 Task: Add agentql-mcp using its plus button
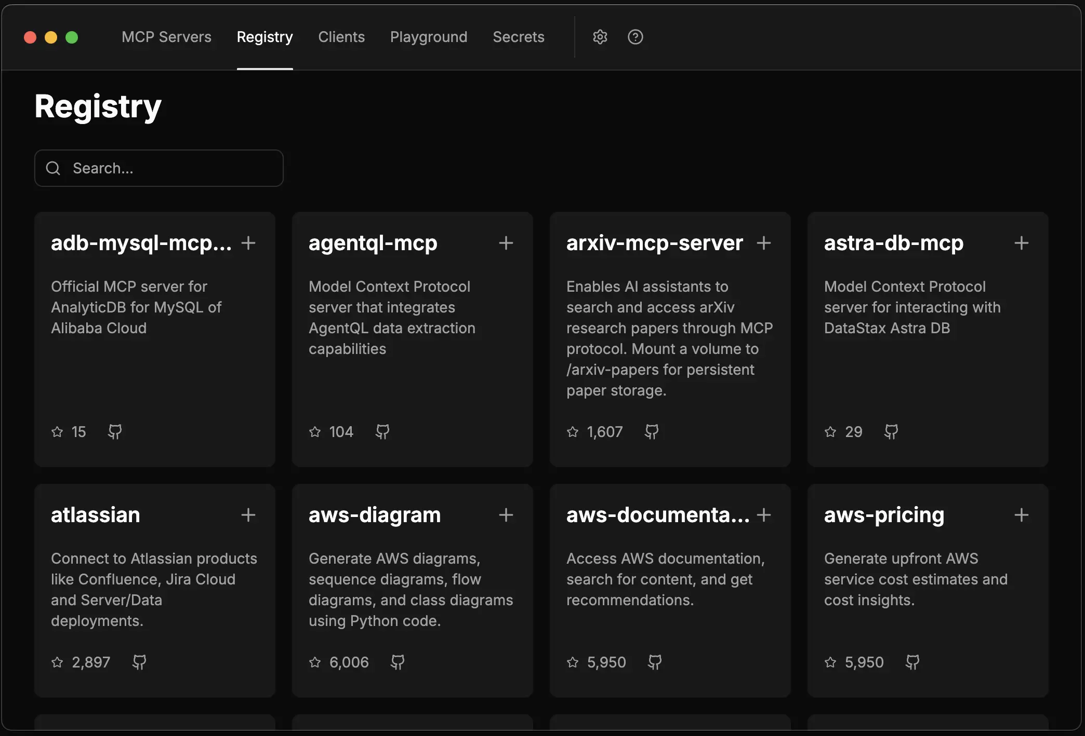coord(506,243)
